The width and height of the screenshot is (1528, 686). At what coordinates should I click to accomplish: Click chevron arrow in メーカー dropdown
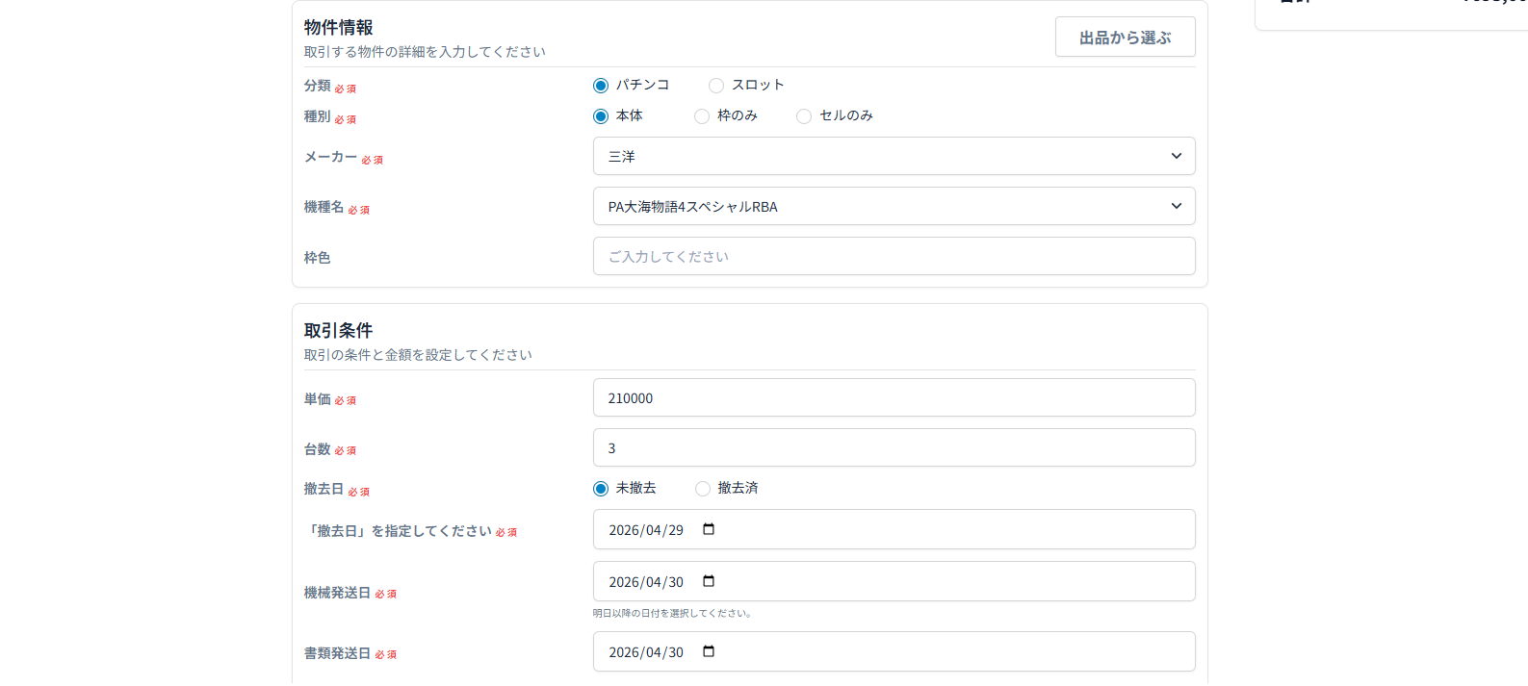pos(1176,156)
